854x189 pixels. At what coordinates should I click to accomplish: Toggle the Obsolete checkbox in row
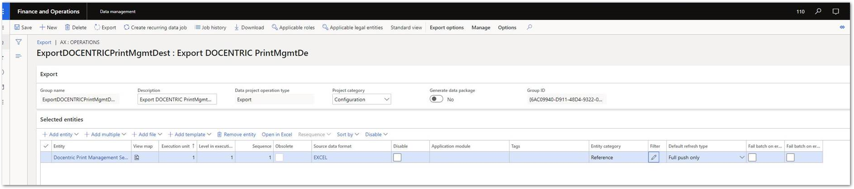(279, 157)
